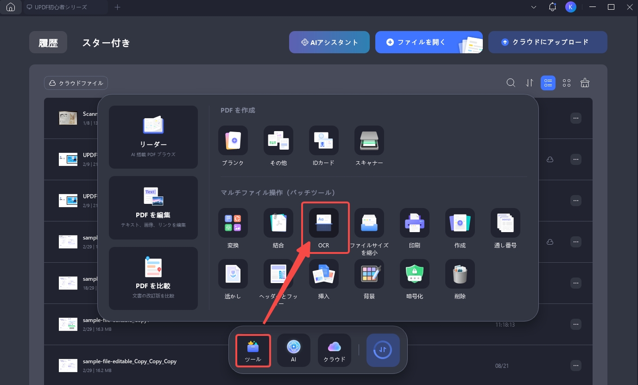
Task: Open the PDF を編集 card
Action: pos(153,208)
